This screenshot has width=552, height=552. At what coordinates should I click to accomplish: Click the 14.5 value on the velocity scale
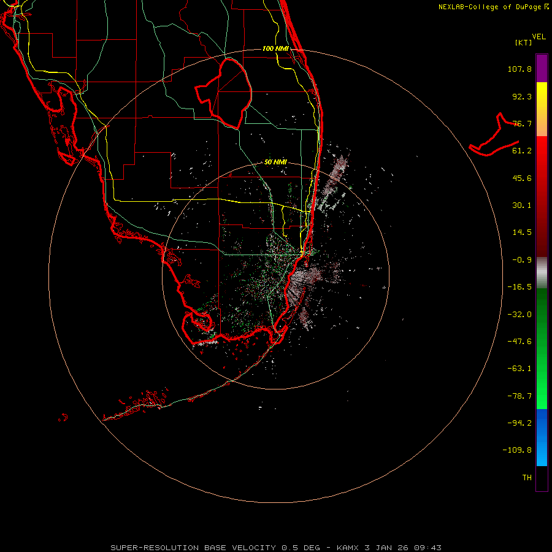522,232
